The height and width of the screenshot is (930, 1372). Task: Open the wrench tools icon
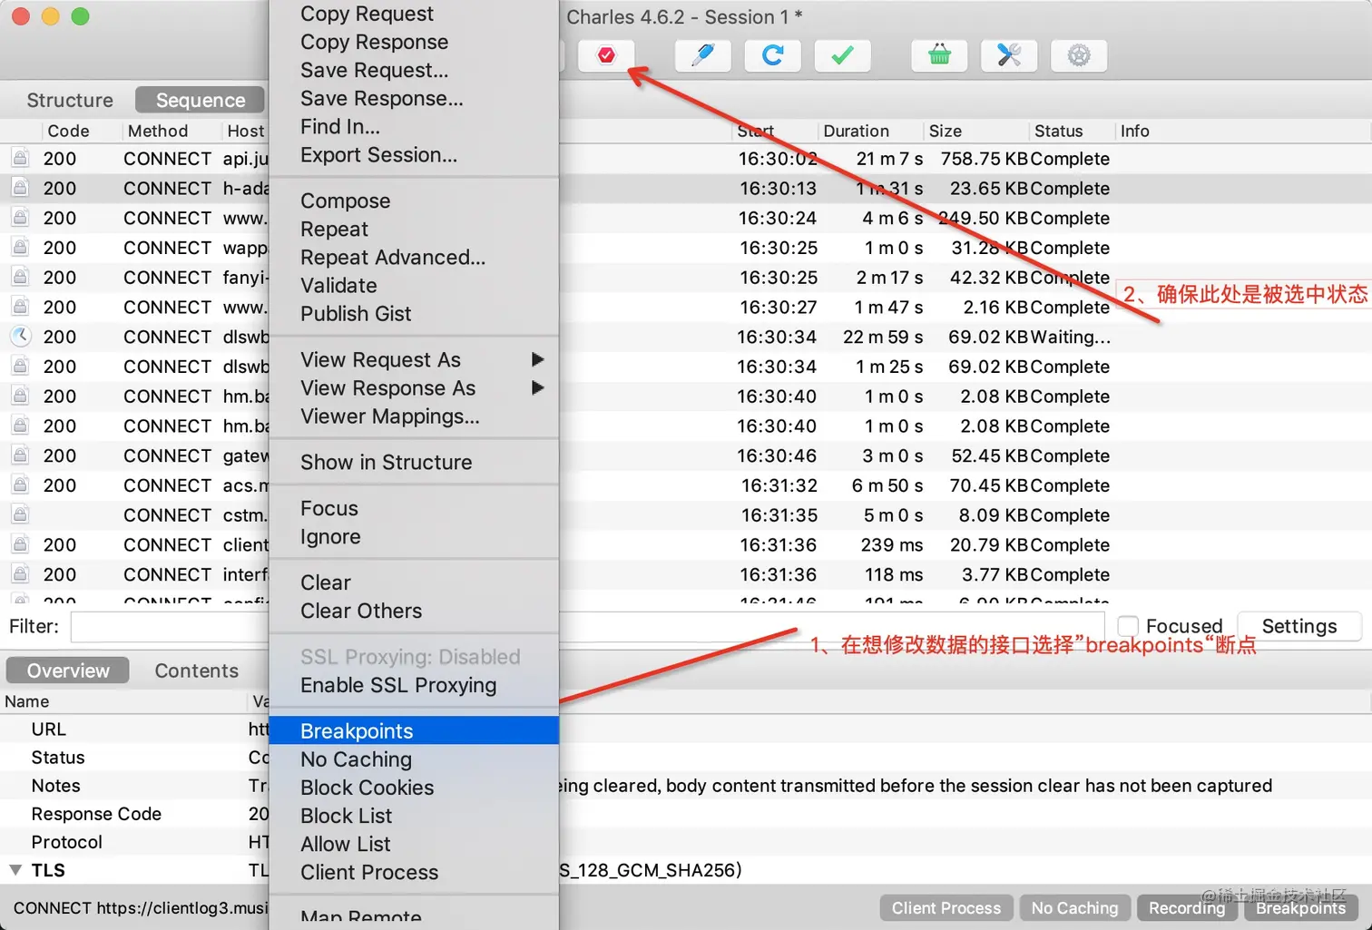1009,55
